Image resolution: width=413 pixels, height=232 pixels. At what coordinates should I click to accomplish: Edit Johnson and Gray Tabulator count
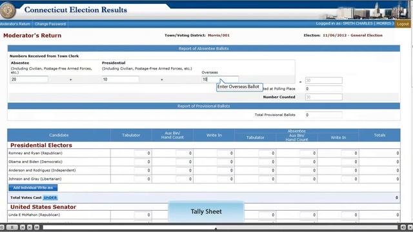click(143, 179)
